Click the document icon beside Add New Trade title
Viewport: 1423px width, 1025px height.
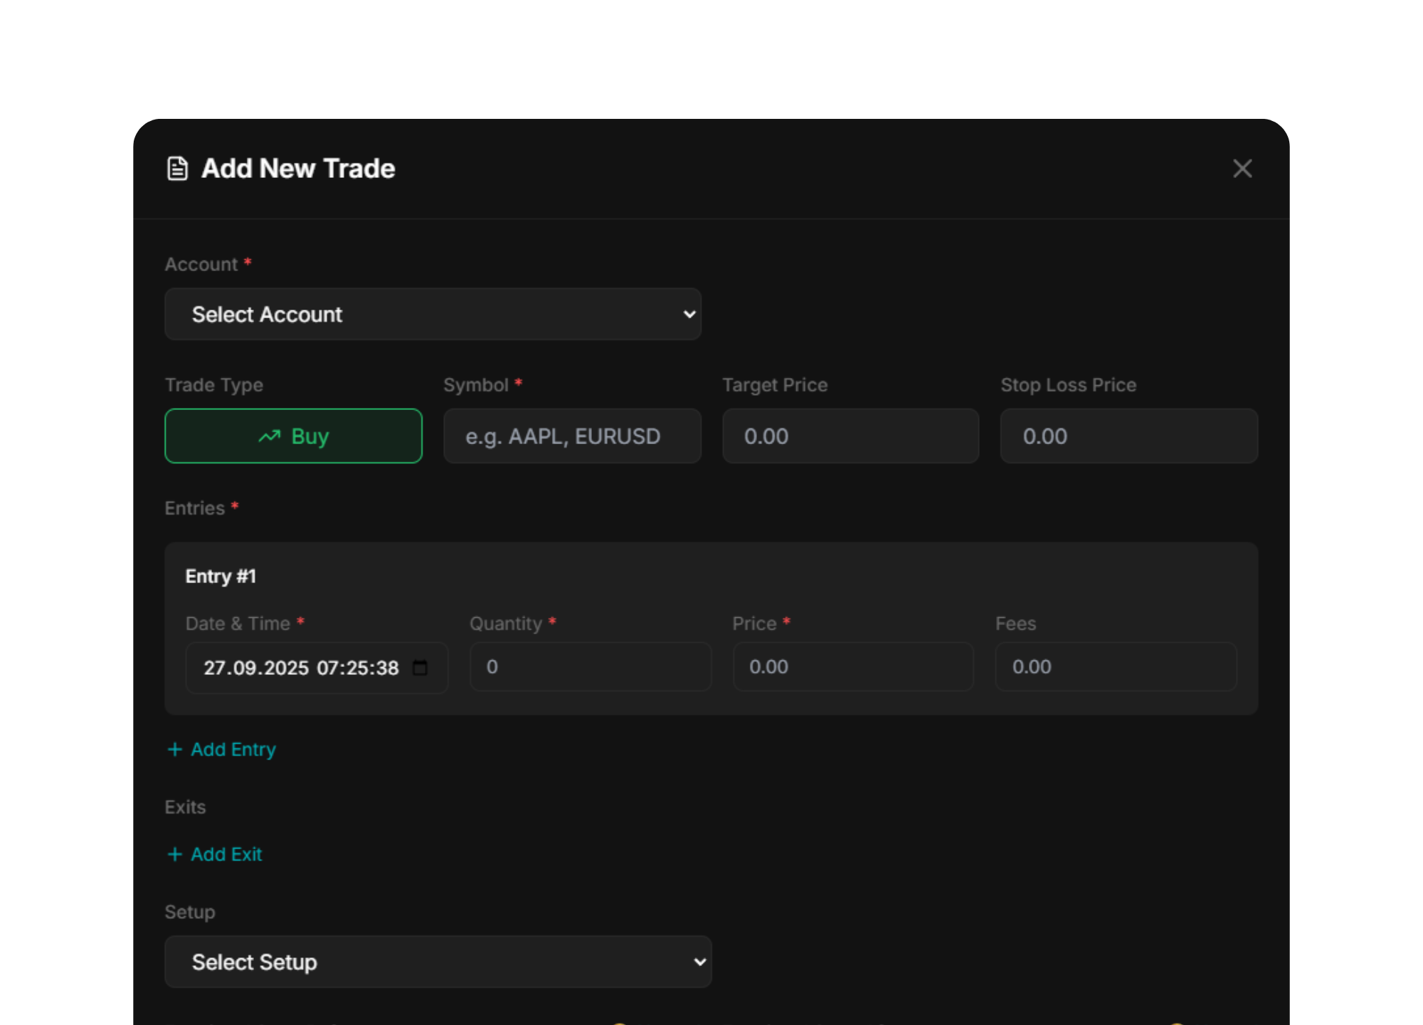click(x=176, y=168)
